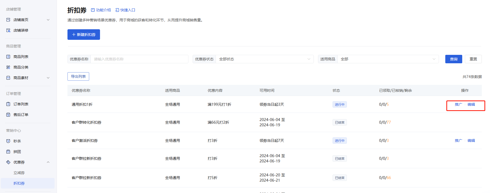The height and width of the screenshot is (193, 490).
Task: Click the 商品列表 list icon
Action: tap(8, 57)
